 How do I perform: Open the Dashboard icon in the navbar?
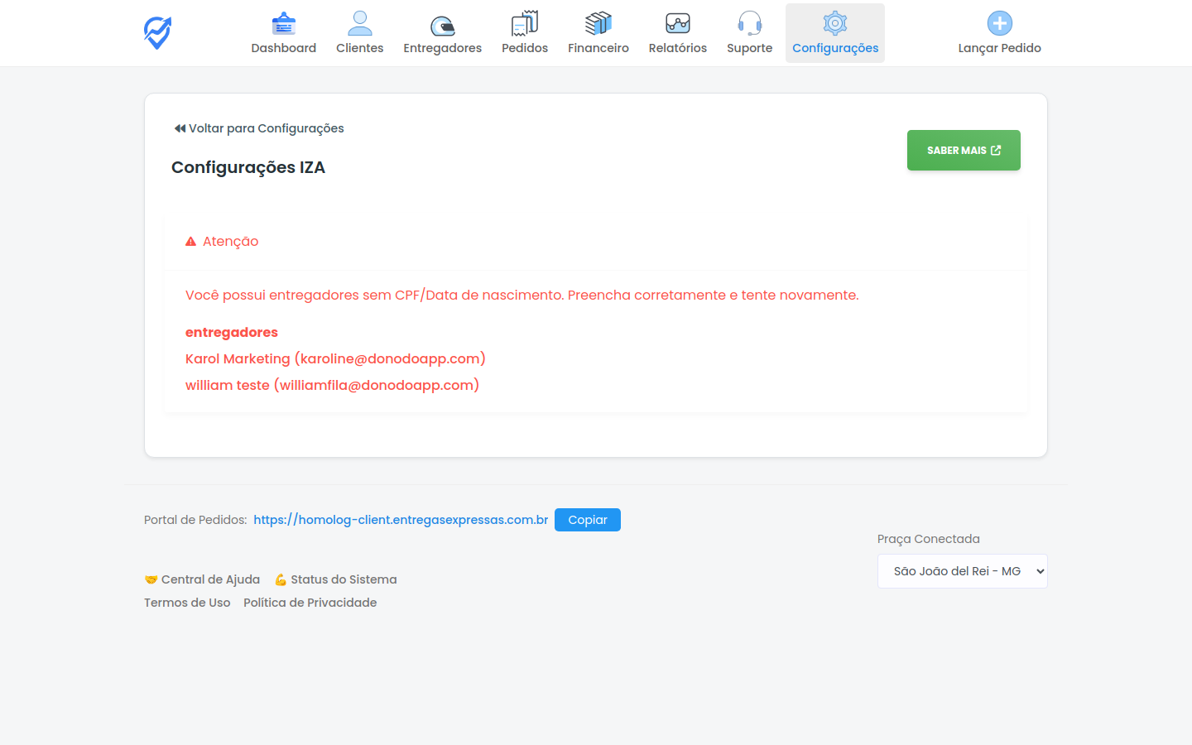click(x=283, y=22)
